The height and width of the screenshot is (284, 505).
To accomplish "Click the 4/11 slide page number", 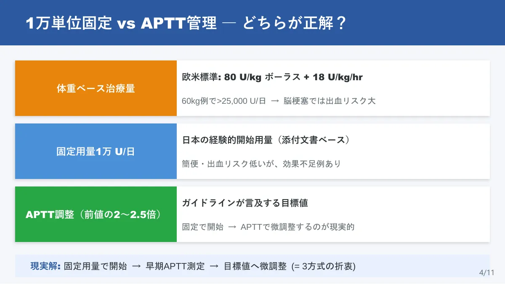I will pyautogui.click(x=486, y=273).
